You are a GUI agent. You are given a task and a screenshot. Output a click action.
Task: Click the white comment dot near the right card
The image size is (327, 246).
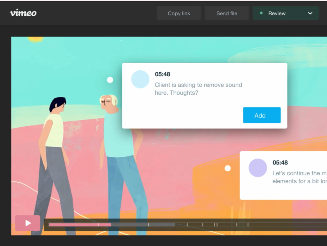(x=228, y=168)
